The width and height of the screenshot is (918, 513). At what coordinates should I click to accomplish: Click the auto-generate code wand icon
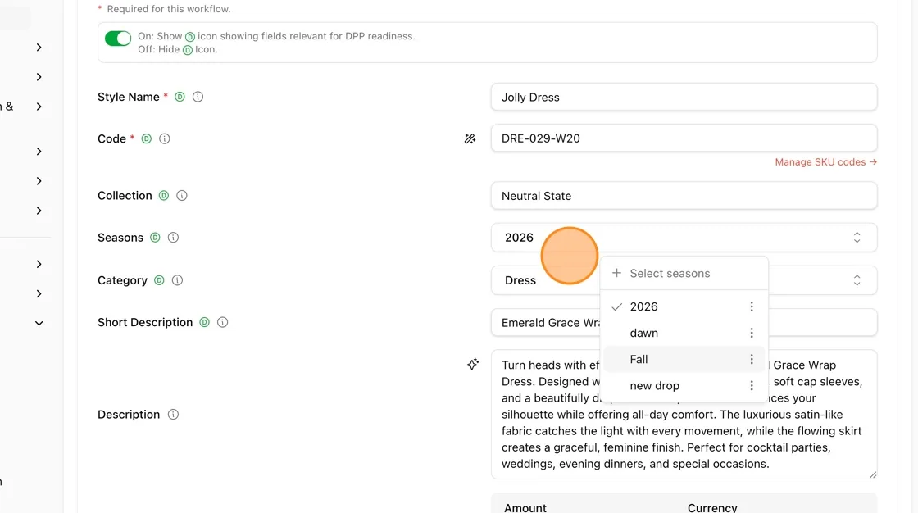(x=470, y=138)
